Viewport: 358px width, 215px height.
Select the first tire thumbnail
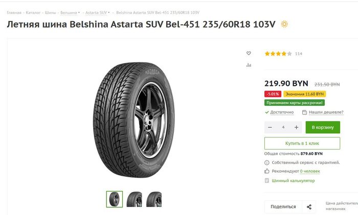coord(115,199)
